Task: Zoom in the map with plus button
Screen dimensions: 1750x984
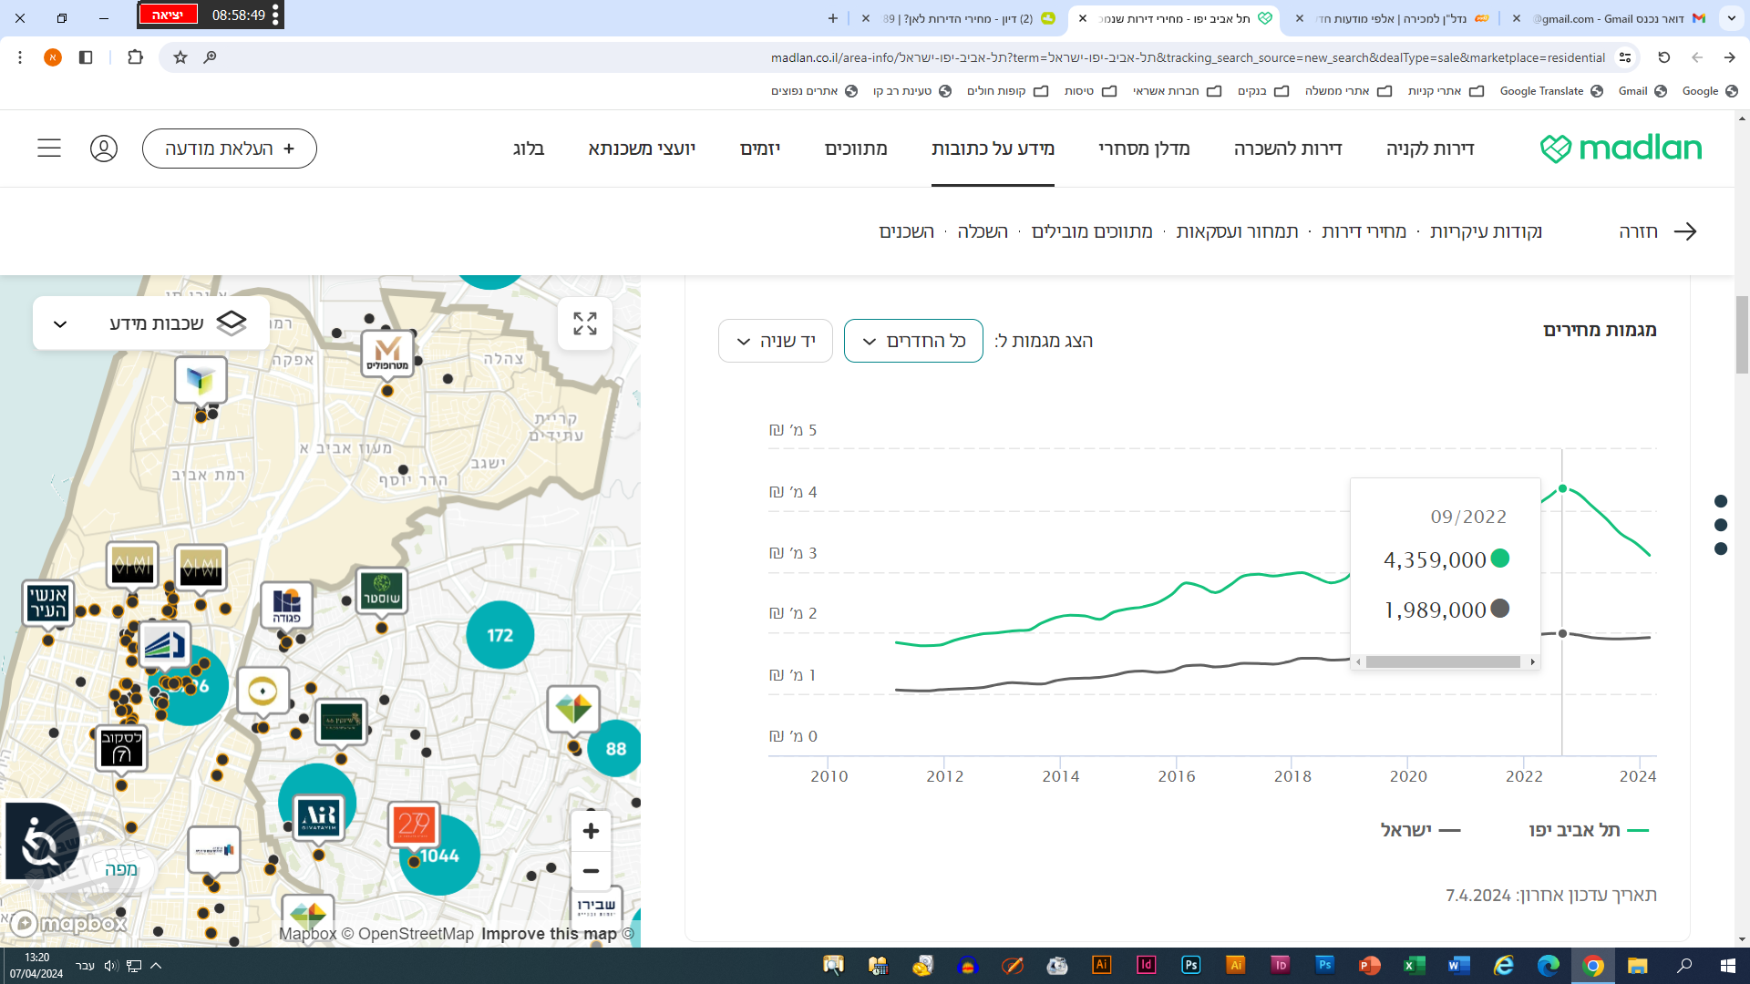Action: (591, 831)
